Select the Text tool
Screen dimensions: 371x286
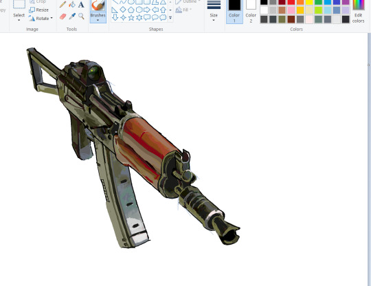pos(81,4)
